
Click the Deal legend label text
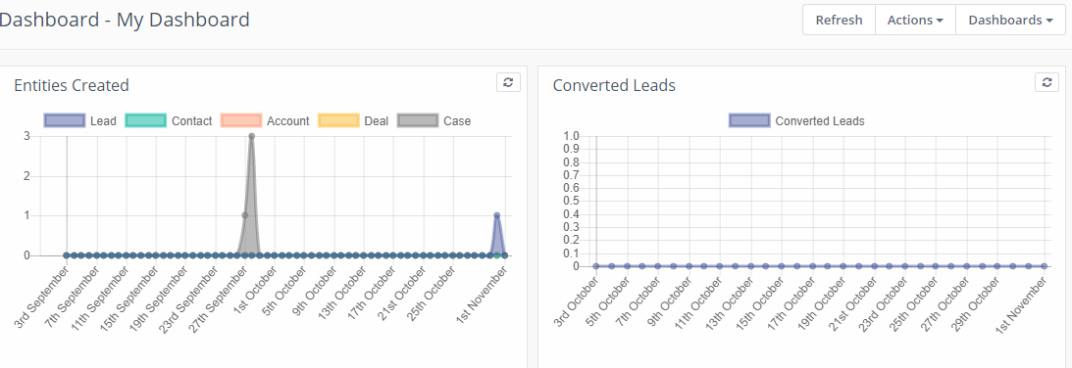pyautogui.click(x=376, y=120)
